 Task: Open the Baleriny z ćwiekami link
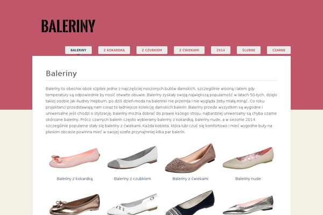(191, 179)
